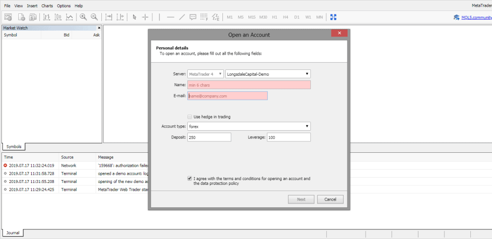This screenshot has height=239, width=492.
Task: Open the File menu
Action: coord(7,6)
